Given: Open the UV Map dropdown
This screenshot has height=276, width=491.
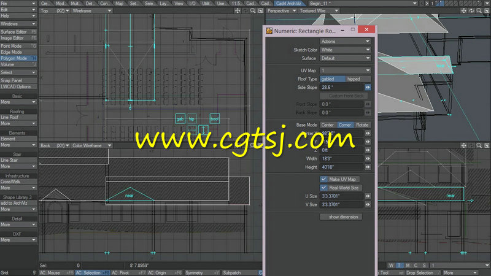Looking at the screenshot, I should [346, 71].
